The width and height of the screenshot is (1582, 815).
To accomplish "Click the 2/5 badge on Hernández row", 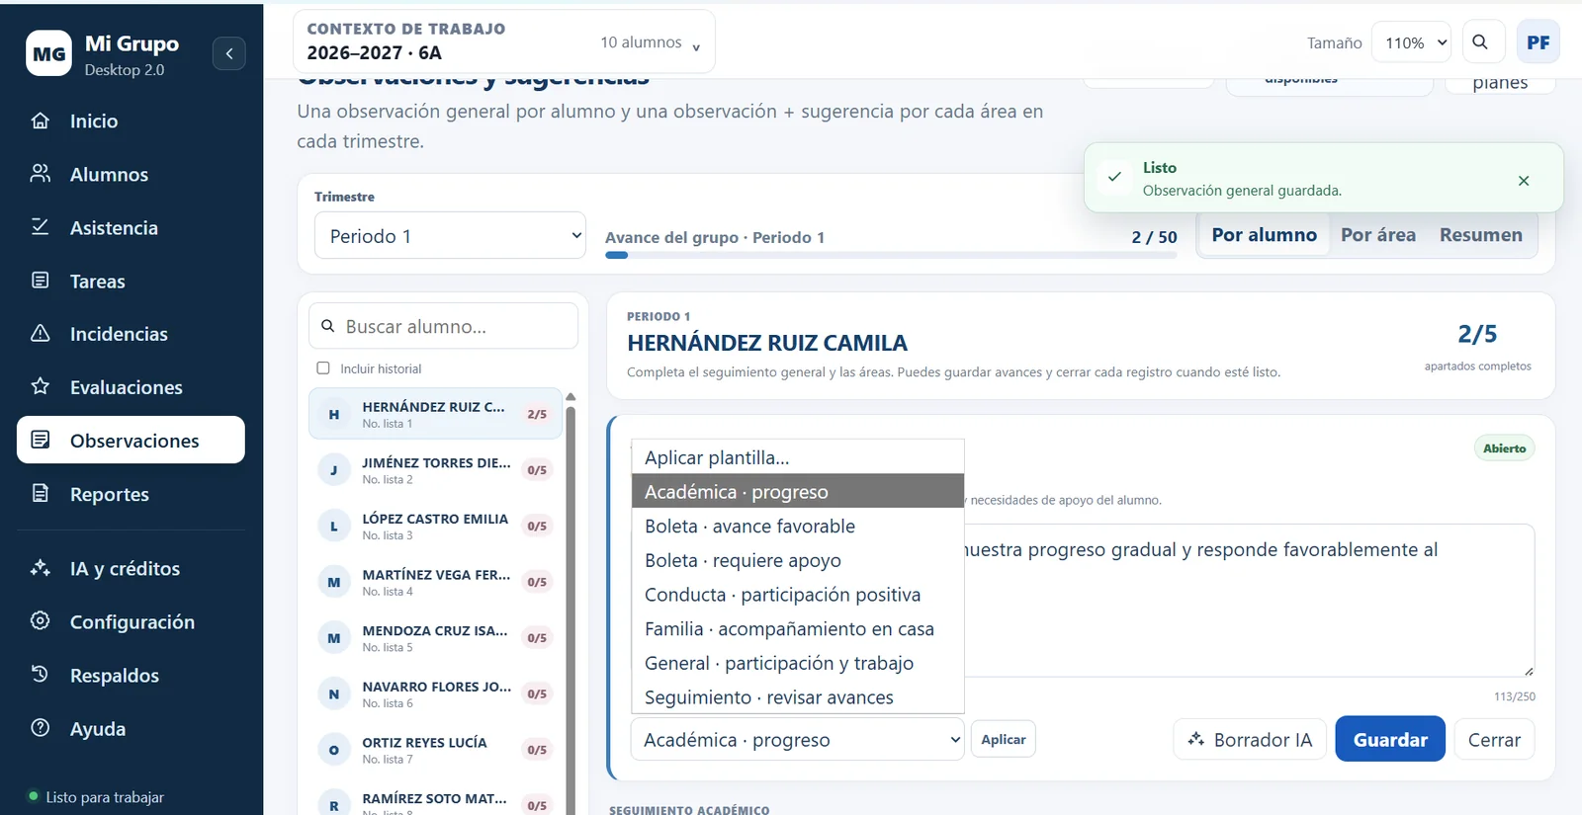I will point(537,414).
